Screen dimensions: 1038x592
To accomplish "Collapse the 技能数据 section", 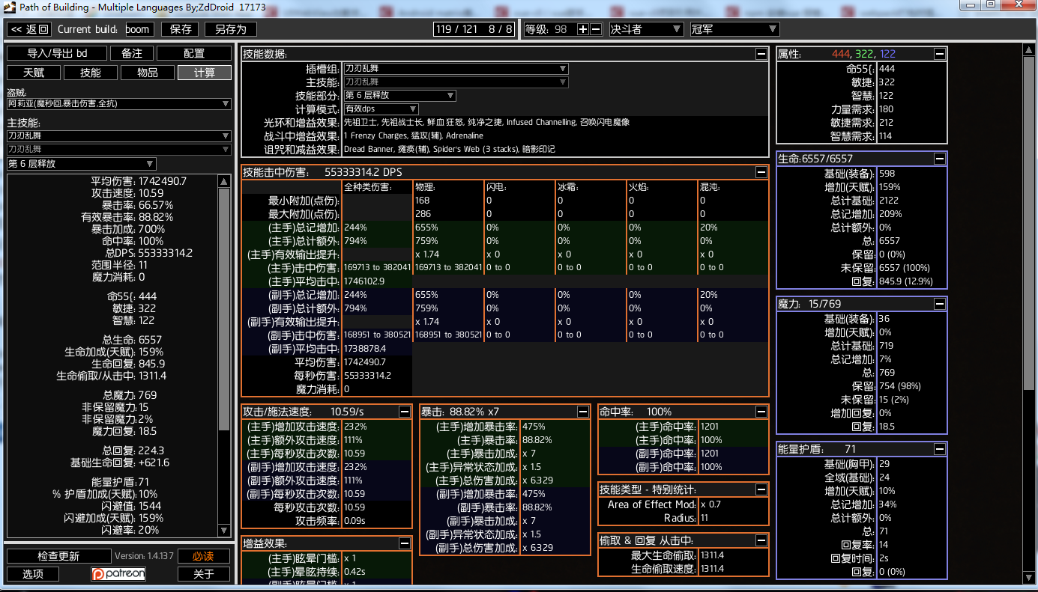I will tap(761, 54).
